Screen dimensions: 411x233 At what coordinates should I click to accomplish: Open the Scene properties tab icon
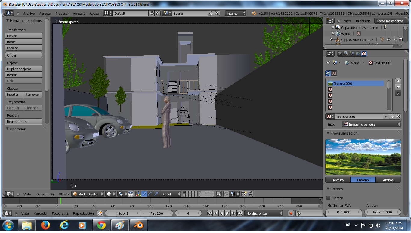[x=352, y=54]
